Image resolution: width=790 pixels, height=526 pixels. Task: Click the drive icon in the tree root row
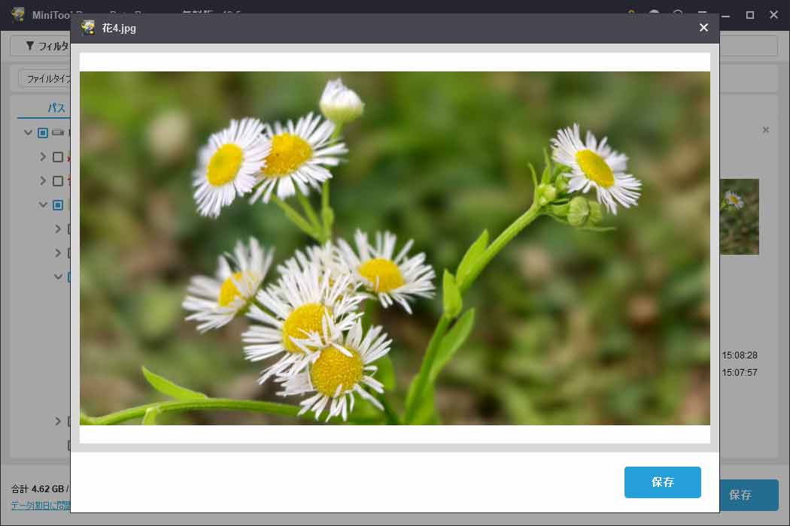[x=59, y=133]
